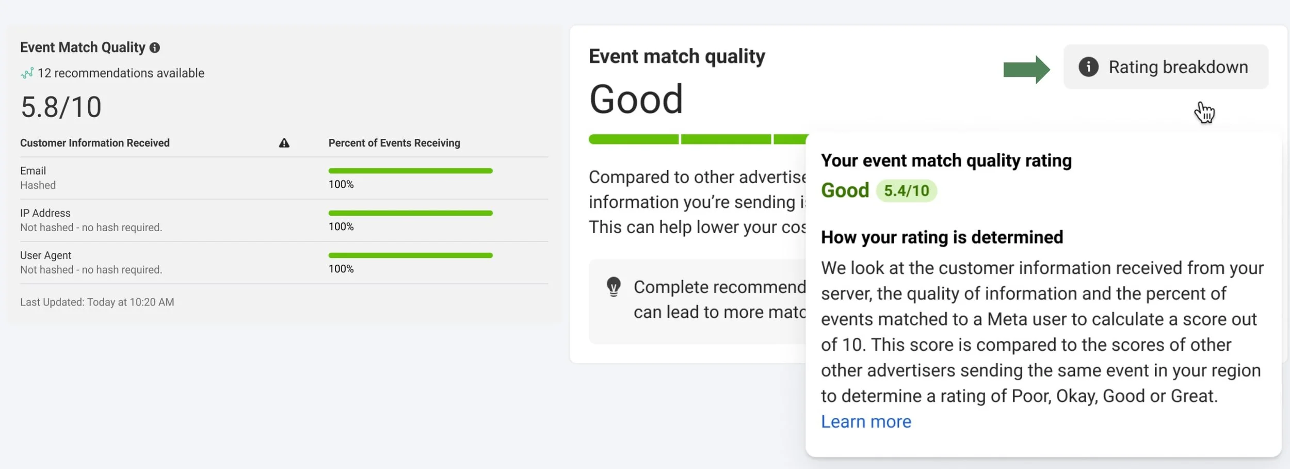
Task: Select the User Agent row label
Action: [46, 255]
